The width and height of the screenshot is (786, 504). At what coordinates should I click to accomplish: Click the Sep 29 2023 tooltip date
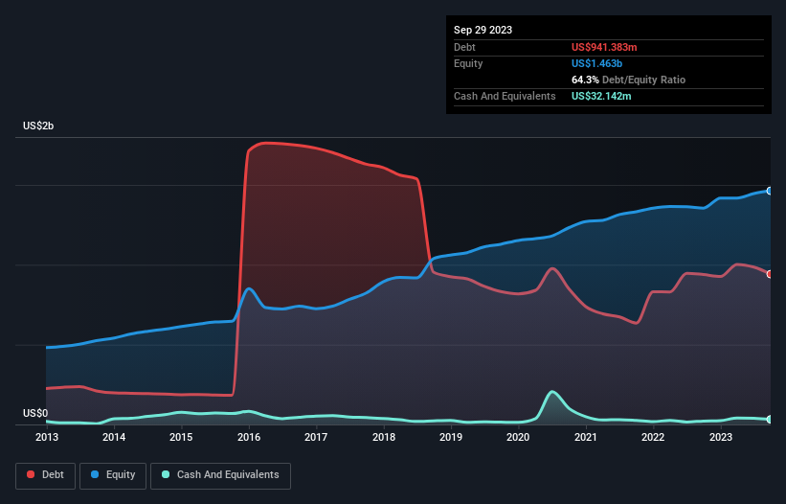[483, 30]
